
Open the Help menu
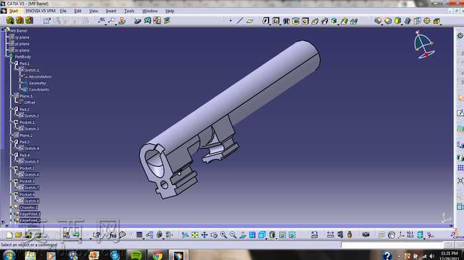[x=170, y=11]
